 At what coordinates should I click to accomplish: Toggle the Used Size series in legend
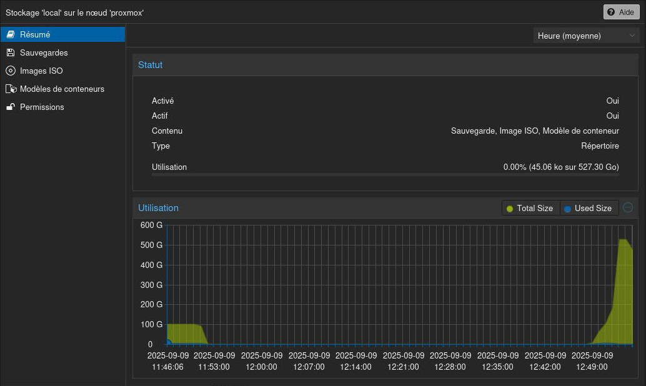587,208
